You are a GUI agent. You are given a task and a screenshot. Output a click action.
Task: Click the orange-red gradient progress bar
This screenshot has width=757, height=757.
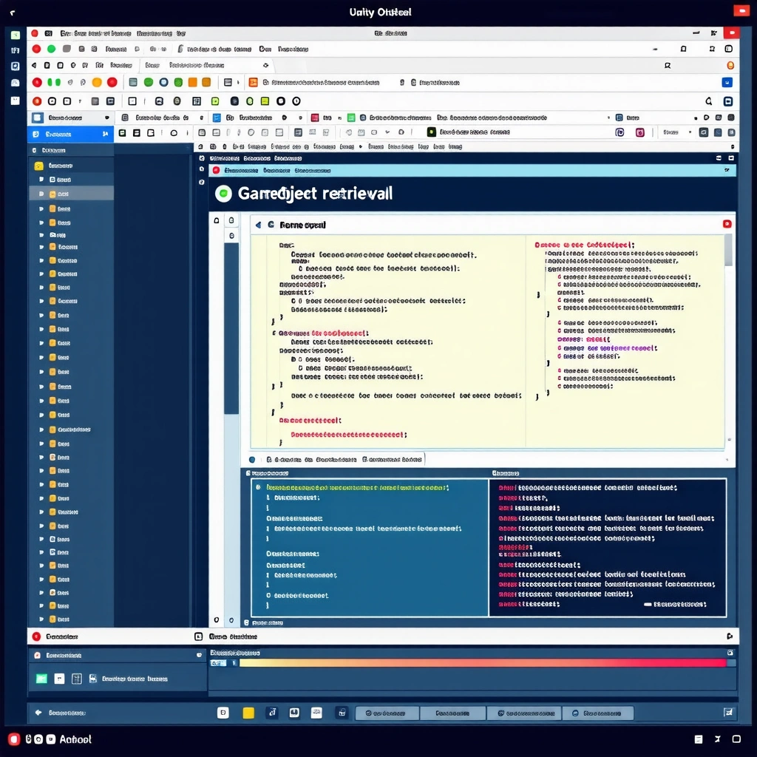click(482, 663)
